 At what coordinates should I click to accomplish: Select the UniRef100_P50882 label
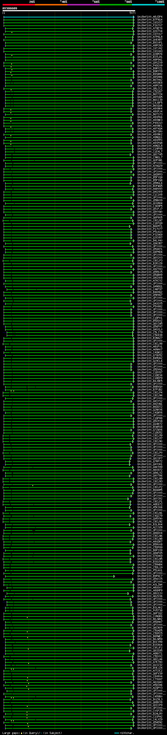pos(150,306)
